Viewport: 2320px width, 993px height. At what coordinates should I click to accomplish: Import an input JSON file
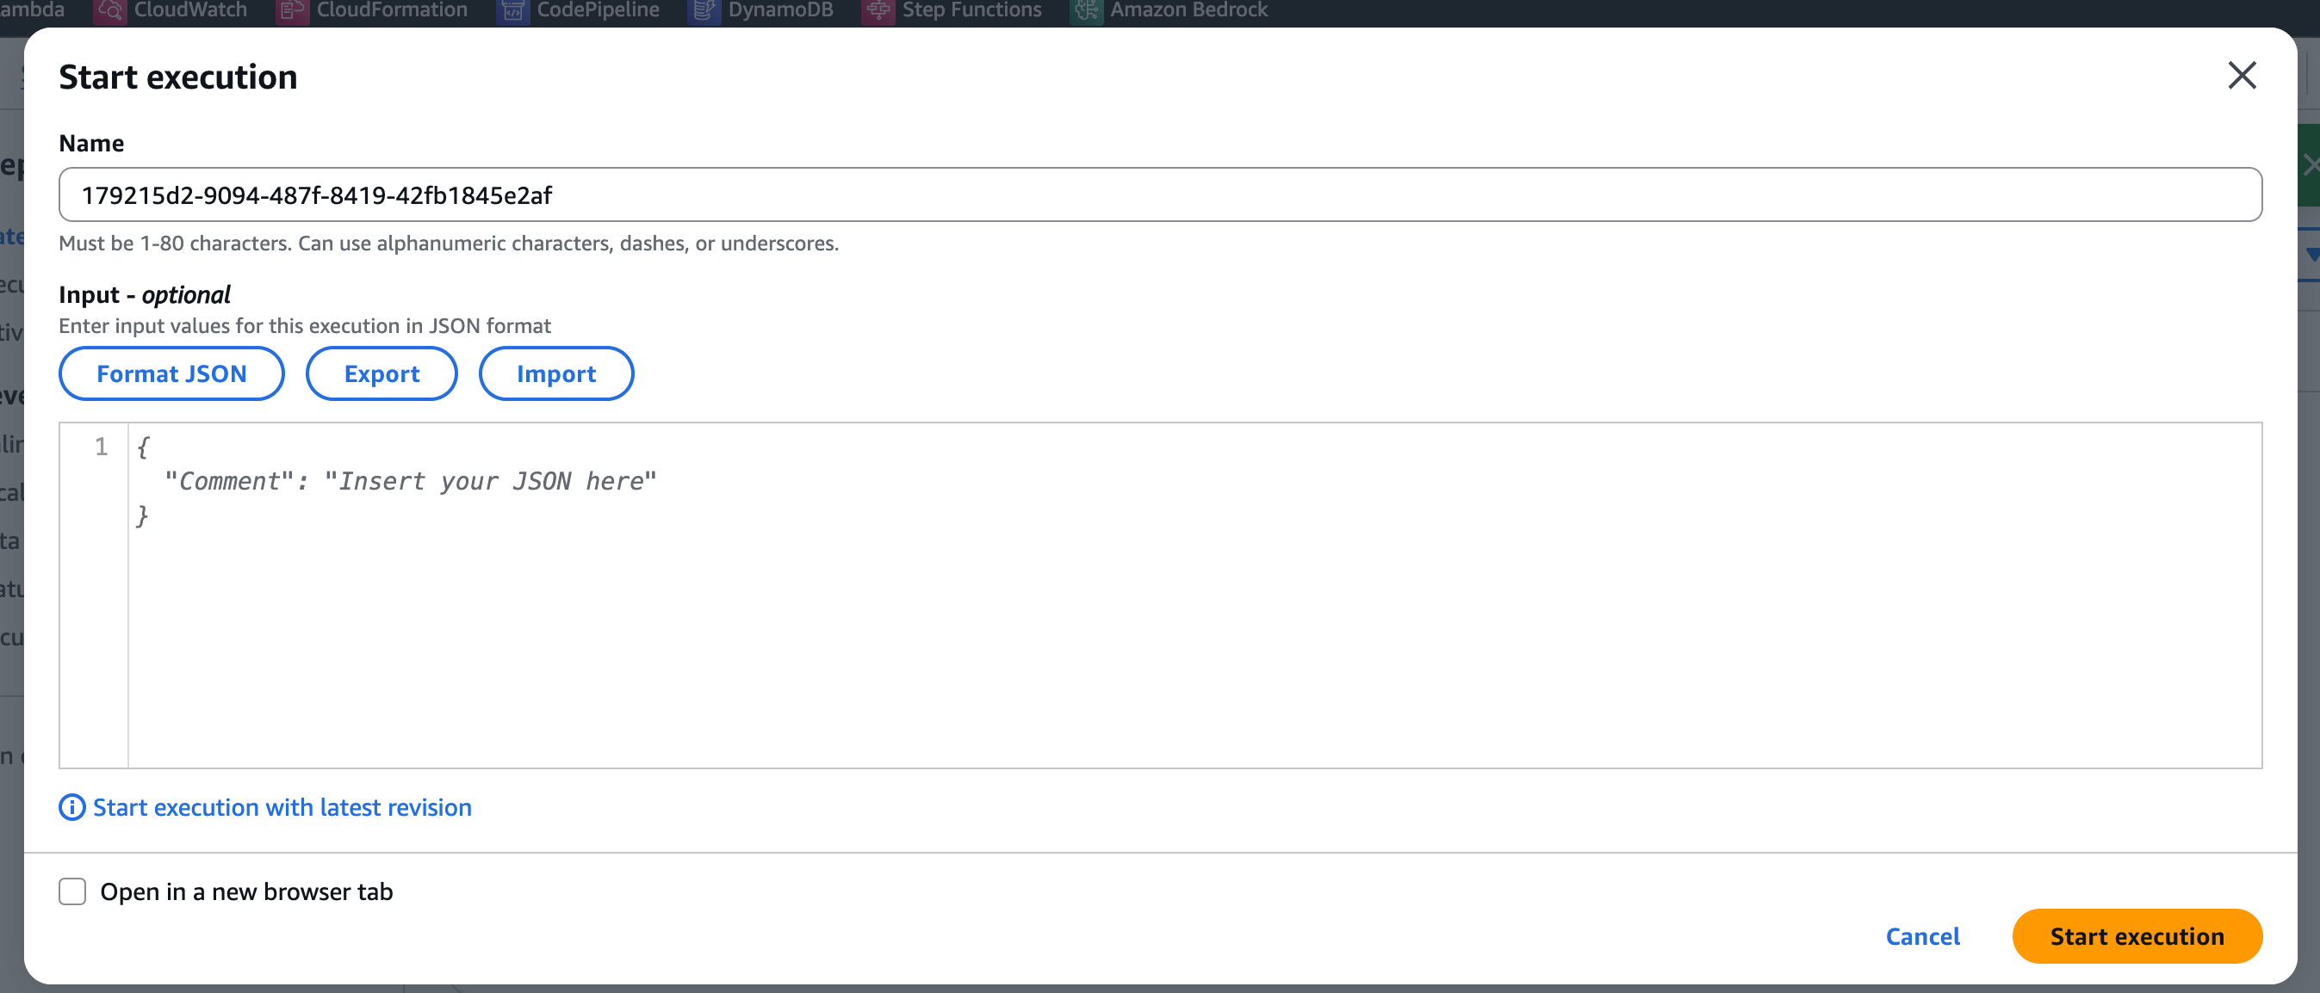point(555,373)
